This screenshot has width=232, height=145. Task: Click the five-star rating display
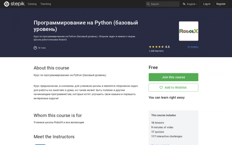156,47
